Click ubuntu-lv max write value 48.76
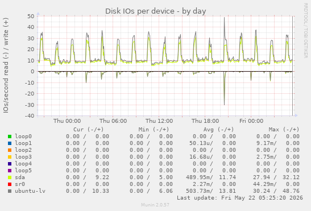The image size is (311, 211). pyautogui.click(x=291, y=191)
